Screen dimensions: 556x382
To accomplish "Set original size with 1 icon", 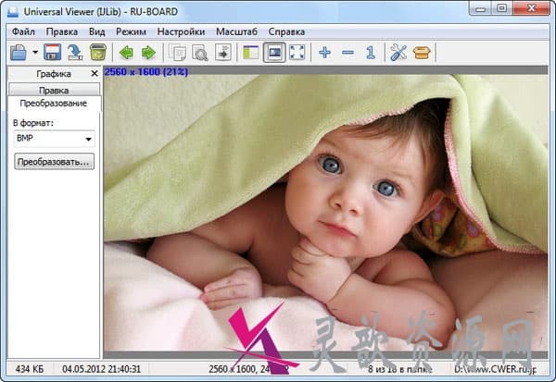I will [x=371, y=53].
